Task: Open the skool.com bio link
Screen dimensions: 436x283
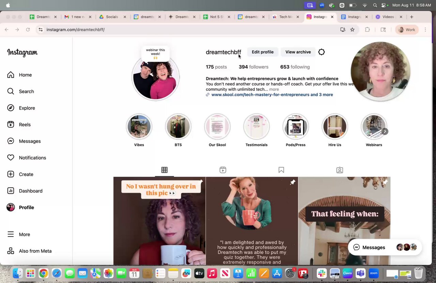Action: pos(272,95)
